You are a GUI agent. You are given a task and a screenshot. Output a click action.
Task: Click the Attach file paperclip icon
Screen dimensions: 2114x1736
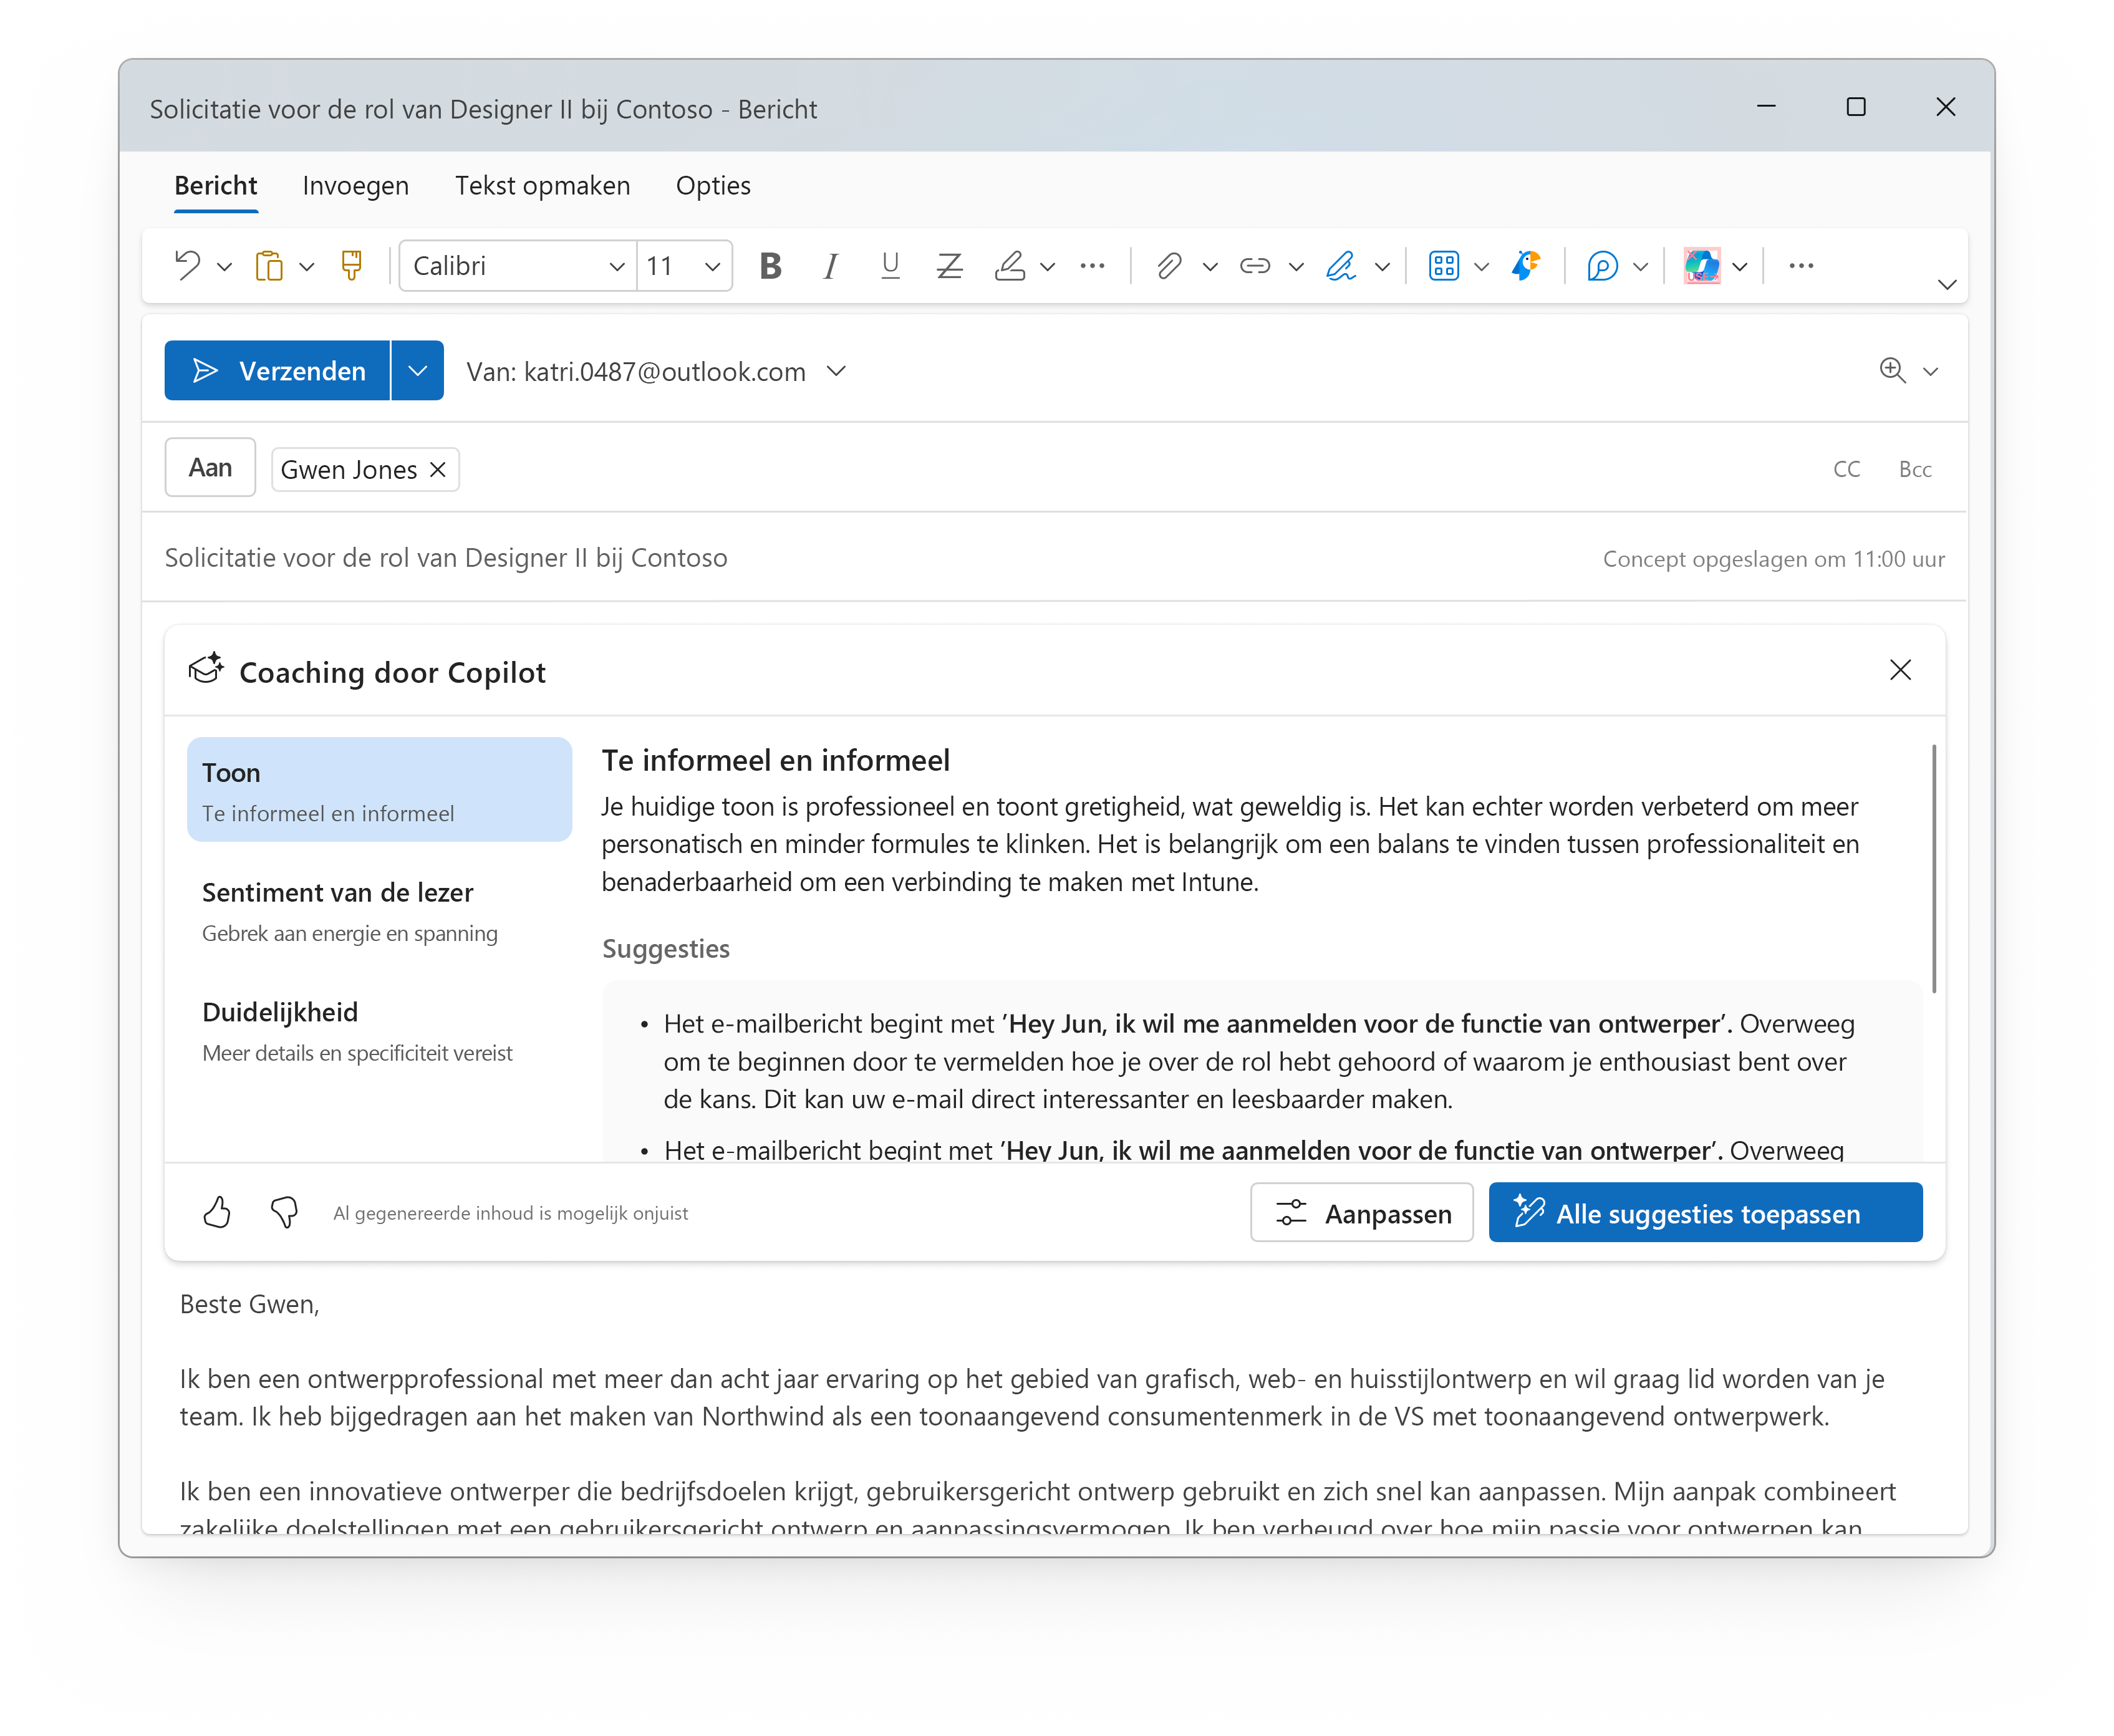[x=1168, y=266]
